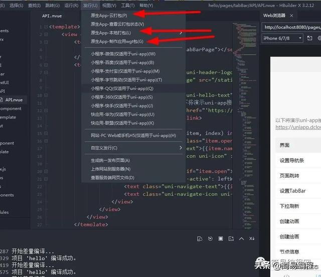This screenshot has width=321, height=277.
Task: Collapse the fold marker on line 2
Action: pos(46,34)
